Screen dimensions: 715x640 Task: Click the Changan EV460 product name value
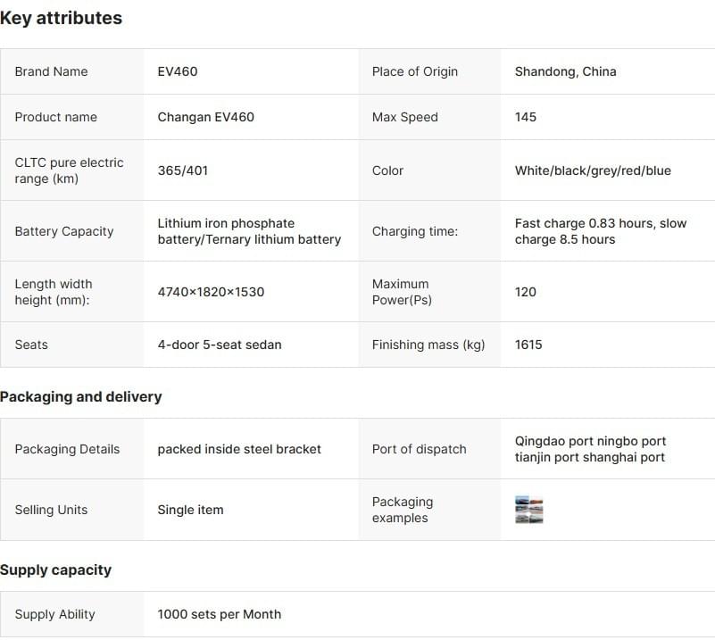click(x=206, y=117)
